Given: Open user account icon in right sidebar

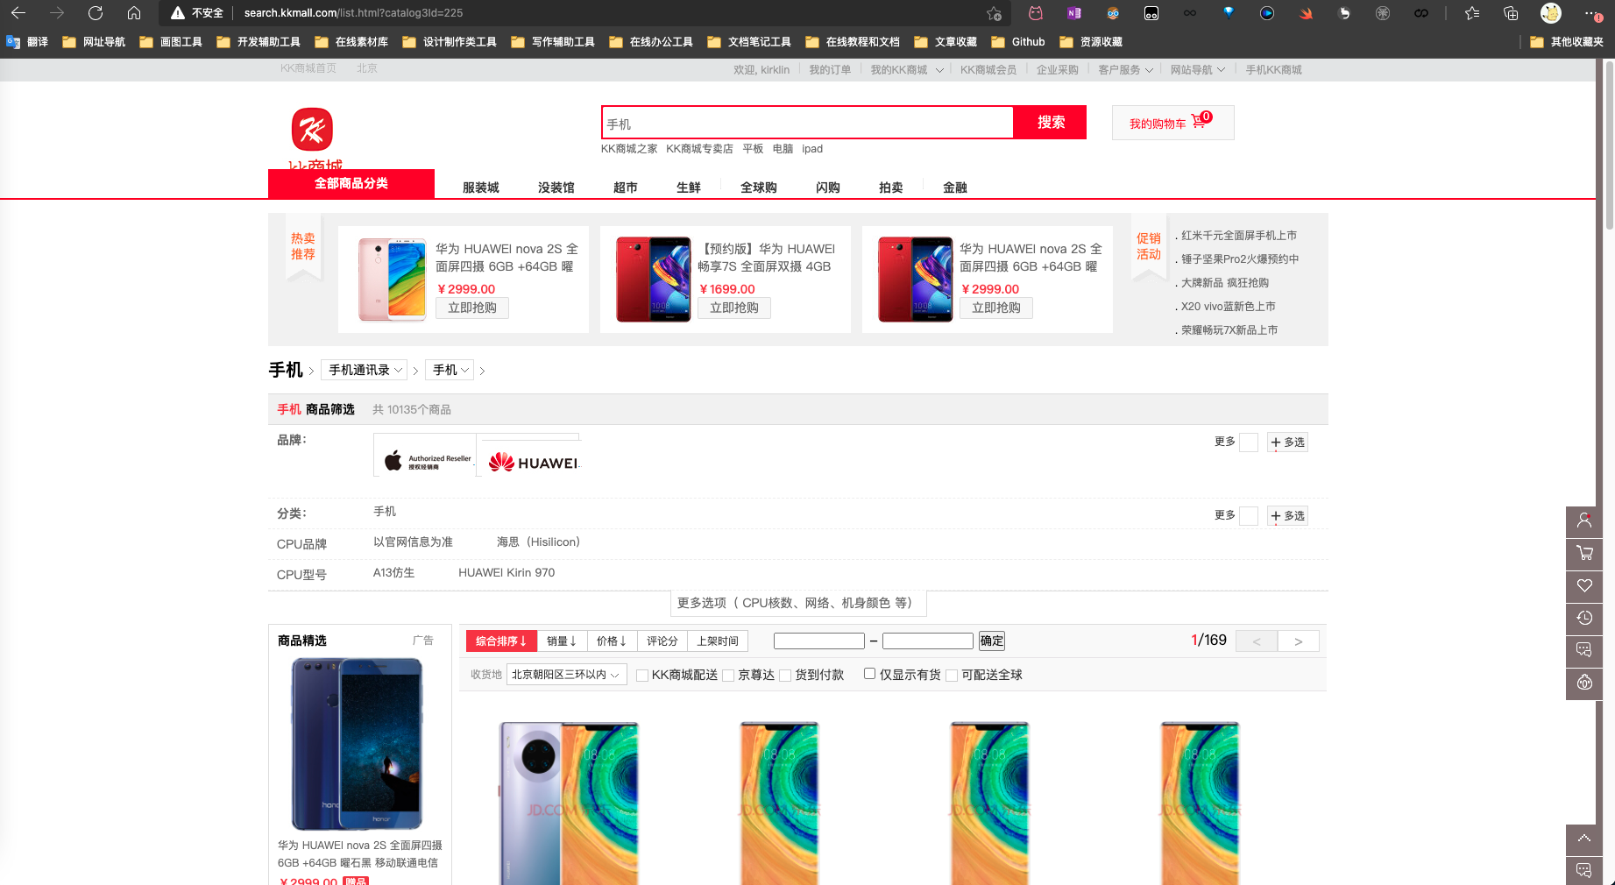Looking at the screenshot, I should point(1584,520).
